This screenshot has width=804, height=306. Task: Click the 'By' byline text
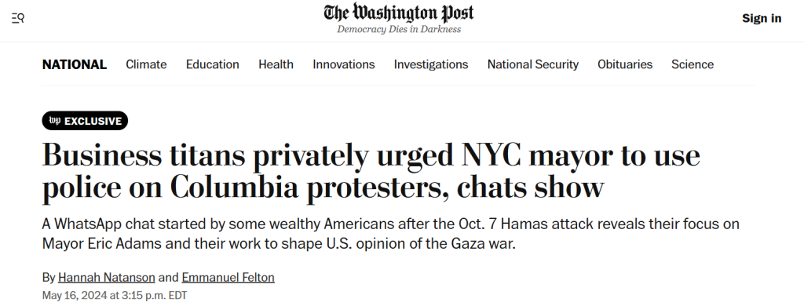pyautogui.click(x=48, y=278)
